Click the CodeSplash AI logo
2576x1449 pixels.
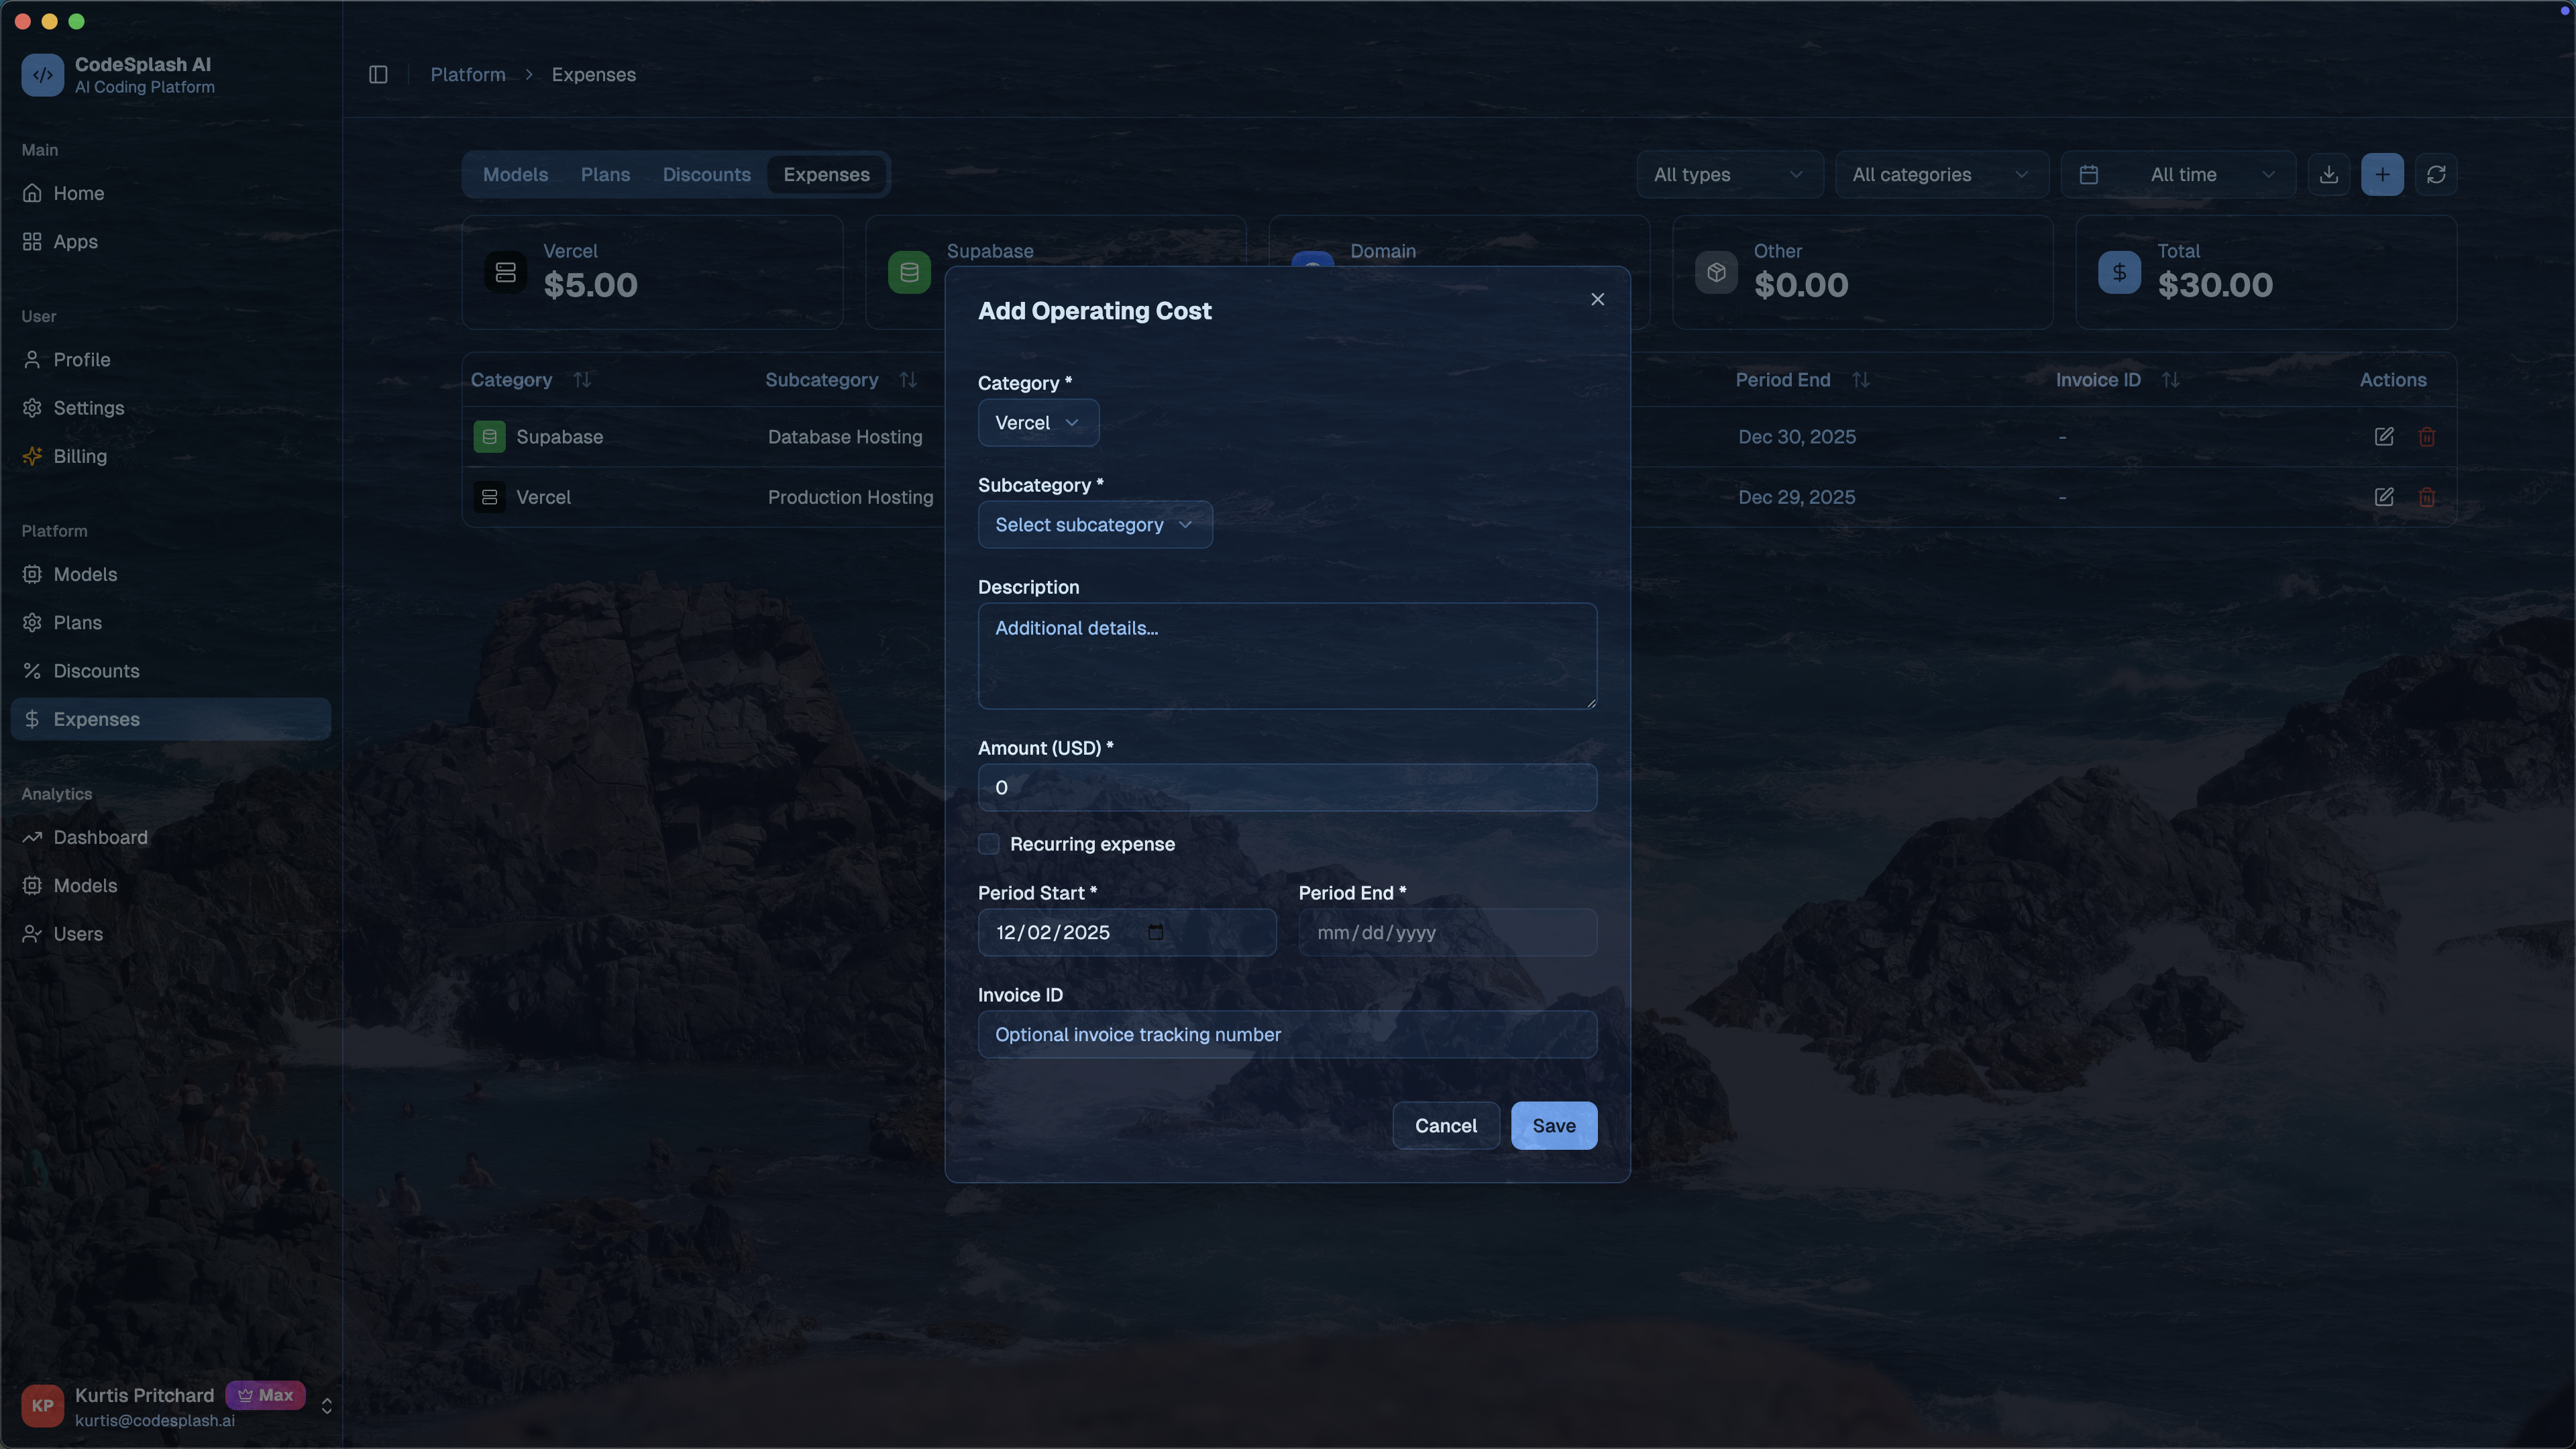(x=42, y=74)
